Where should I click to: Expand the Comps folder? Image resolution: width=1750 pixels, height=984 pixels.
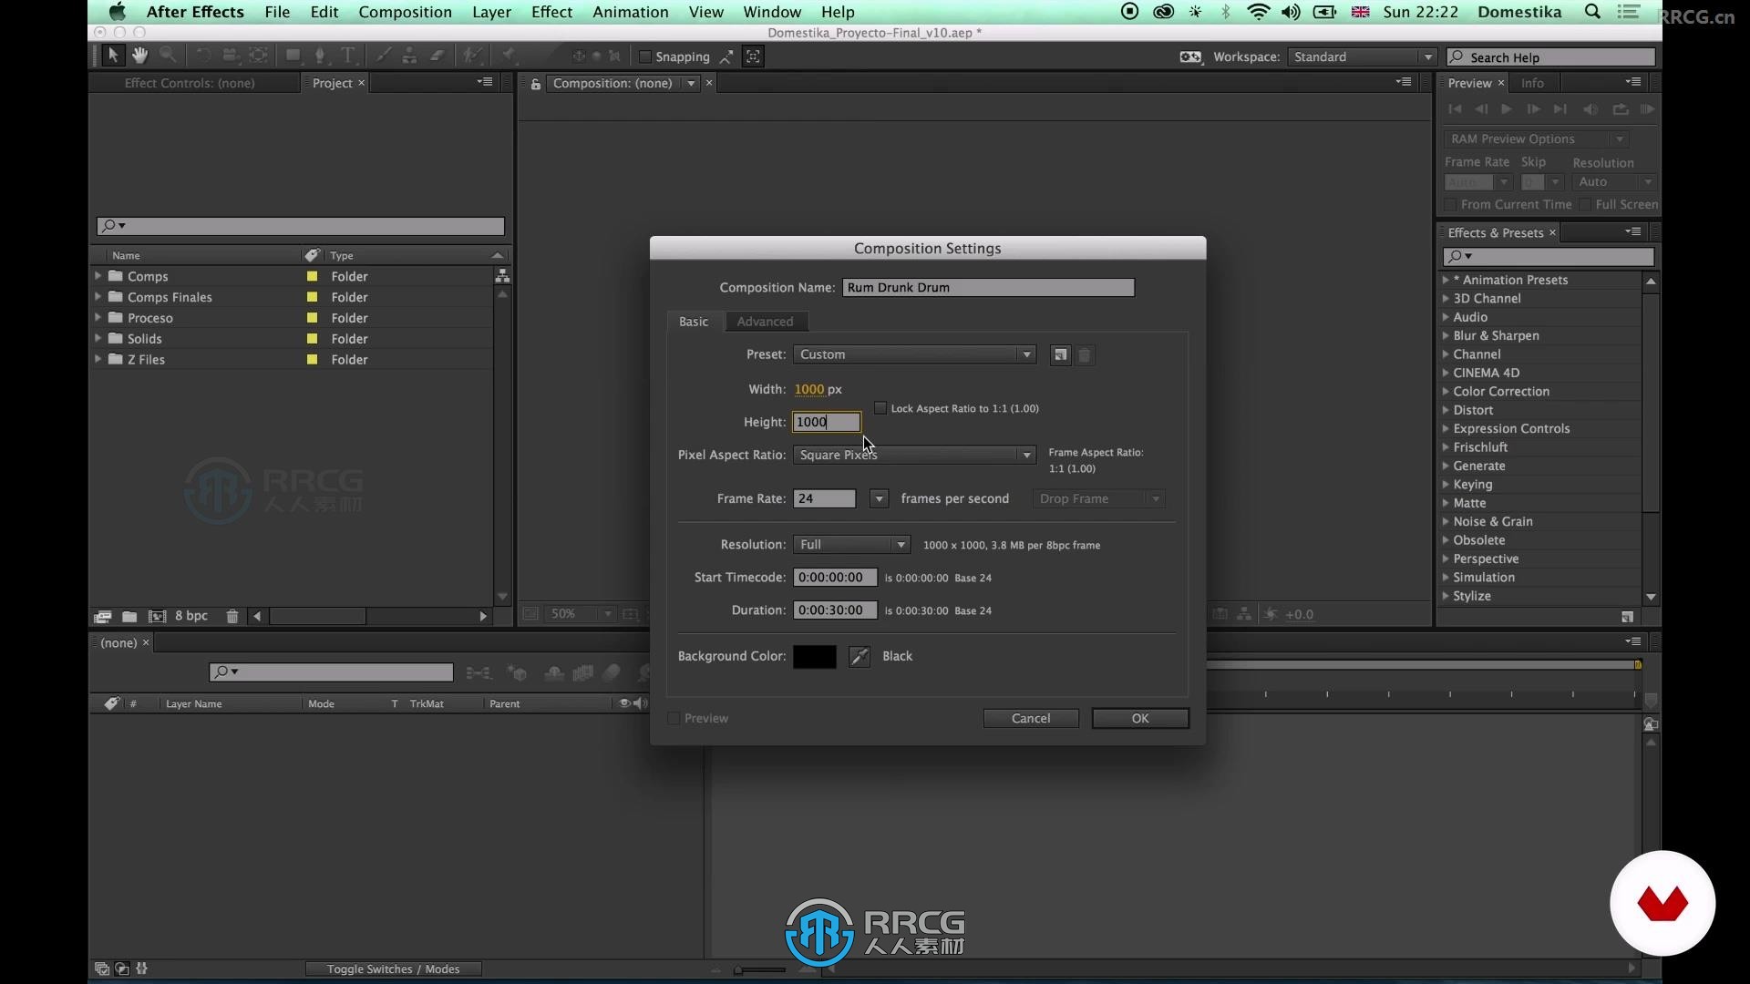pos(98,275)
